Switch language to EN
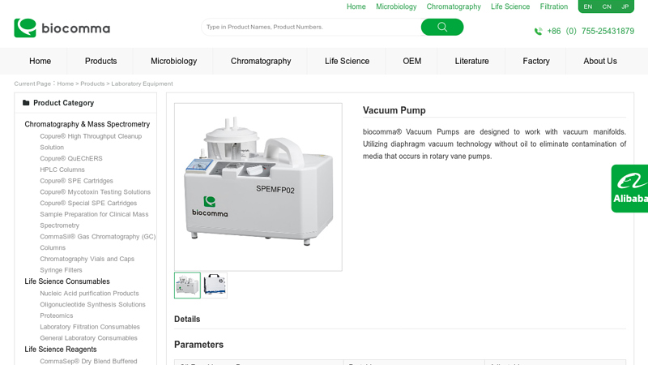 [588, 6]
